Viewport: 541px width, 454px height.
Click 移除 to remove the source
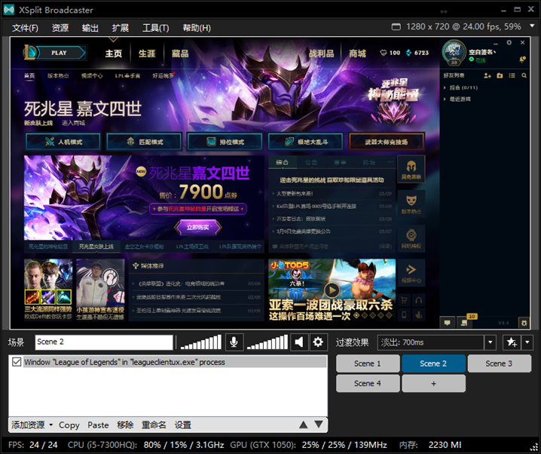[x=125, y=425]
